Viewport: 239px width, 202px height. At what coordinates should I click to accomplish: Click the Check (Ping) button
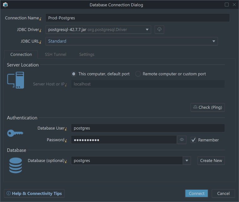click(x=207, y=107)
